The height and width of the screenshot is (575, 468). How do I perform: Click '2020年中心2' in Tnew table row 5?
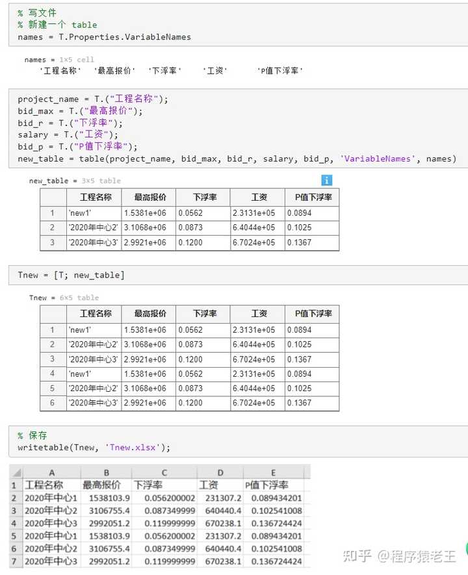(94, 389)
